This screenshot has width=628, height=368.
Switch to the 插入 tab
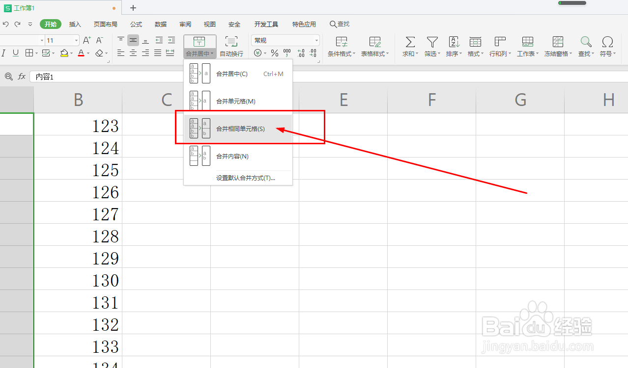75,24
